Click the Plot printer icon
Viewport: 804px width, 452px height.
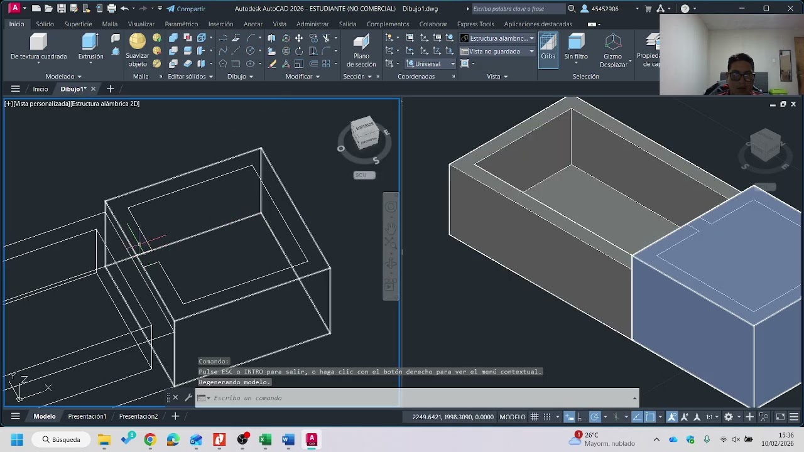pyautogui.click(x=112, y=9)
